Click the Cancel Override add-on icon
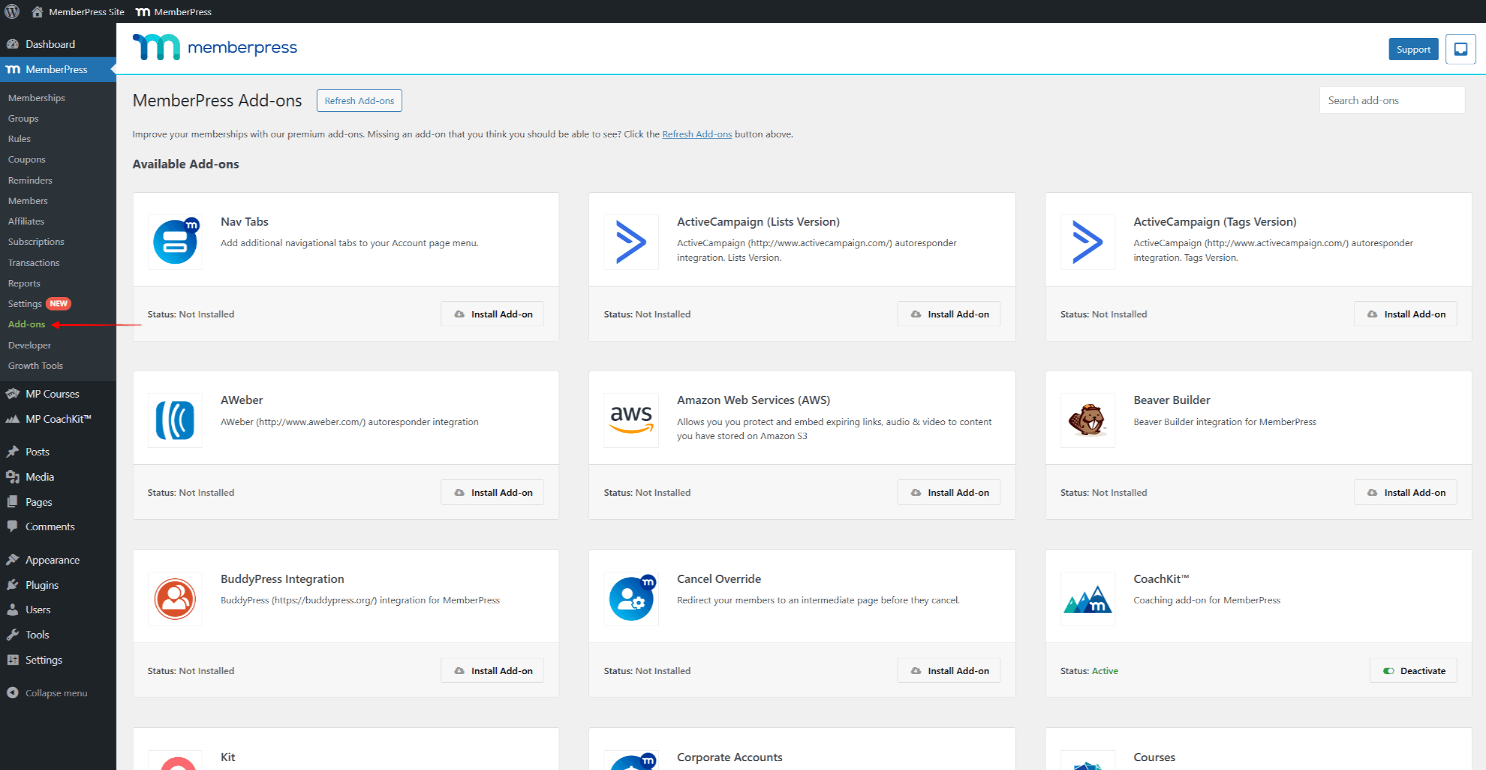This screenshot has height=770, width=1486. (x=631, y=599)
